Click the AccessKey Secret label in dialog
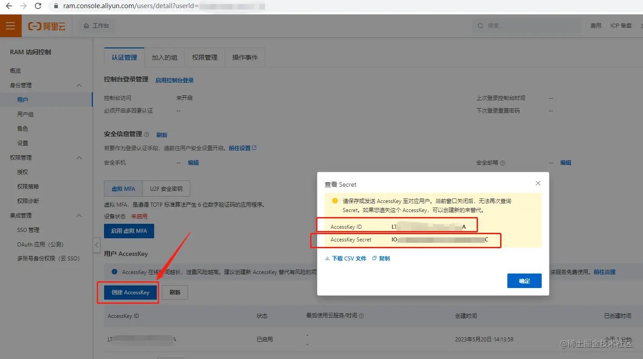This screenshot has height=359, width=643. (351, 240)
